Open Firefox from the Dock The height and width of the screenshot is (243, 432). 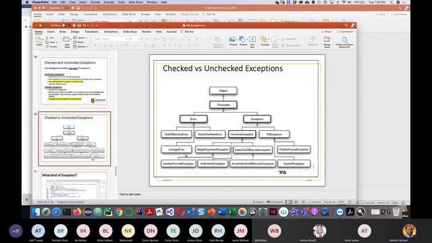(x=77, y=212)
